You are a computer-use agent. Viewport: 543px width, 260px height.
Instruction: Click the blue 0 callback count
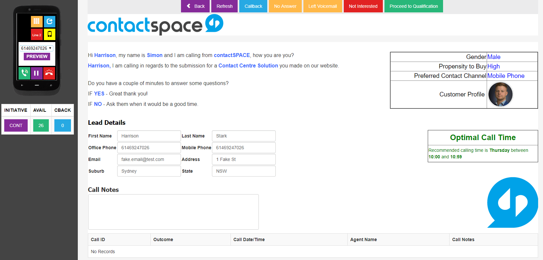(x=63, y=125)
